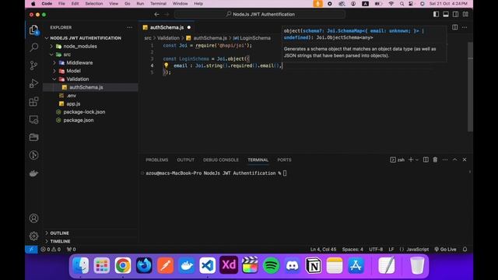Split the editor to the right

[454, 27]
